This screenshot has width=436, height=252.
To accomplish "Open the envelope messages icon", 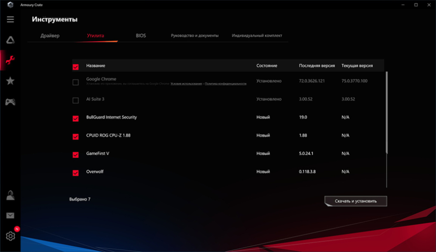I will click(x=10, y=215).
